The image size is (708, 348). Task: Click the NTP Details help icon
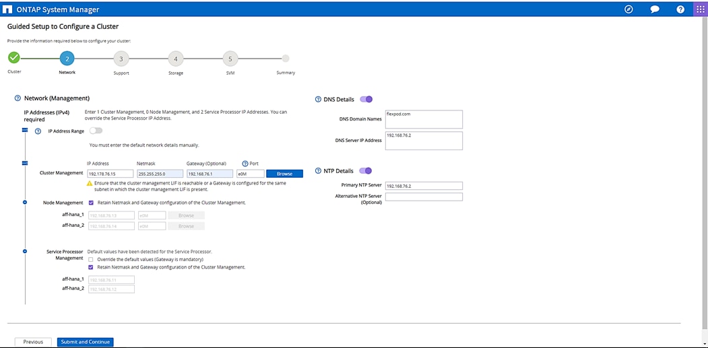click(319, 170)
